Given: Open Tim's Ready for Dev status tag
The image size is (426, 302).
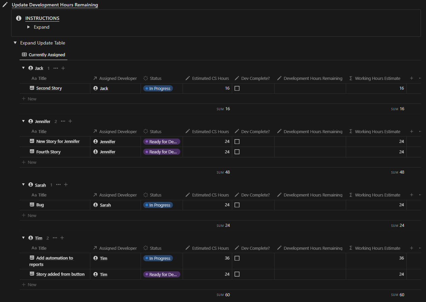Looking at the screenshot, I should pyautogui.click(x=162, y=274).
